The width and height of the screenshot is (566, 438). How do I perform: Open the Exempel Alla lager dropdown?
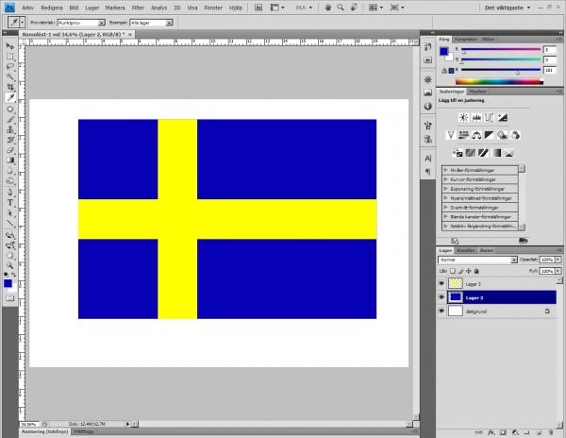(x=151, y=23)
